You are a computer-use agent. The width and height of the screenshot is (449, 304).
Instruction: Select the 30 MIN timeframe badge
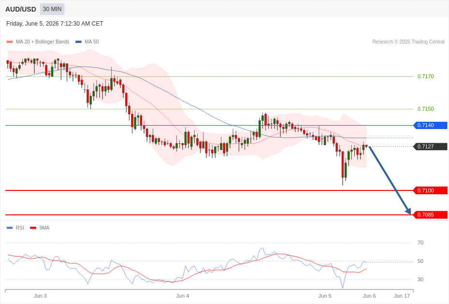point(52,9)
